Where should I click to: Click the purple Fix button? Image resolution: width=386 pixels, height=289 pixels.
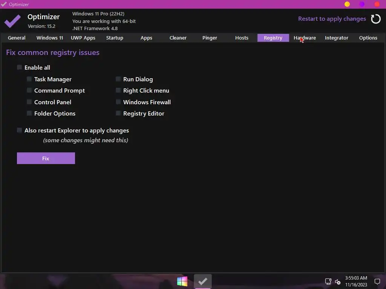coord(46,158)
